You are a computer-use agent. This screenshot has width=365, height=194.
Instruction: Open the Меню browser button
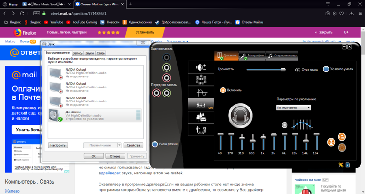click(10, 5)
